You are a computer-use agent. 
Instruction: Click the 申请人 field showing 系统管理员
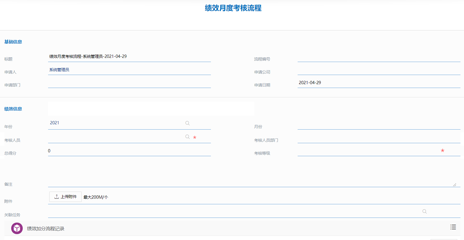point(129,70)
